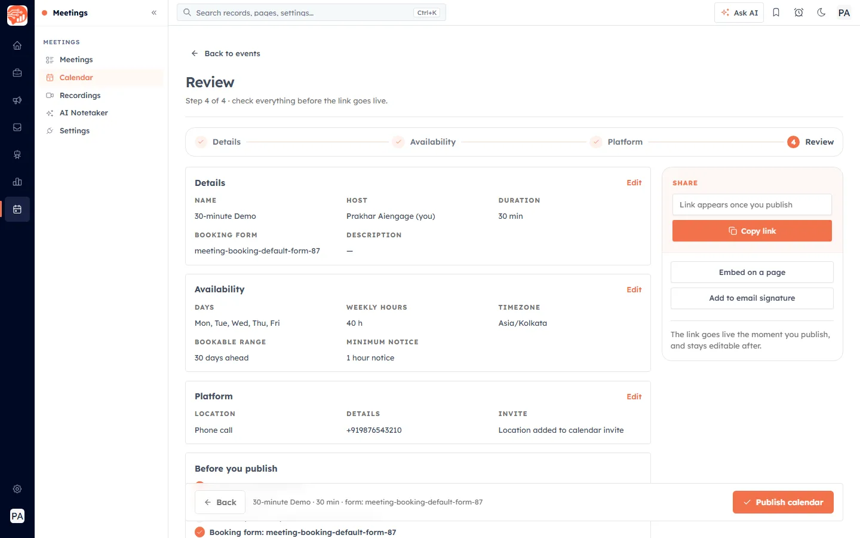Screen dimensions: 860x538
Task: Edit the Platform section
Action: pos(634,396)
